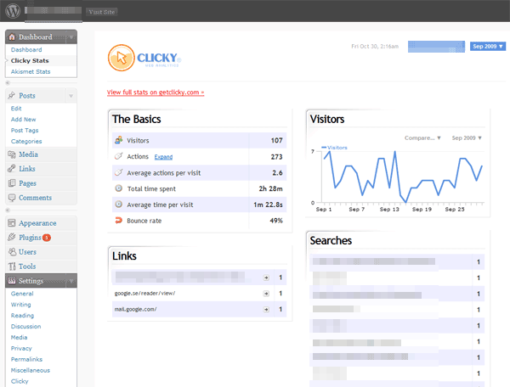Open Discussion settings link
510x387 pixels.
pyautogui.click(x=26, y=327)
